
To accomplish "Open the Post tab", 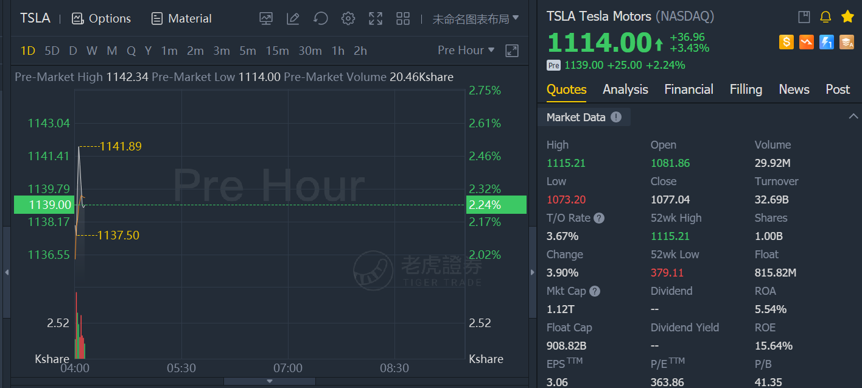I will [x=838, y=90].
